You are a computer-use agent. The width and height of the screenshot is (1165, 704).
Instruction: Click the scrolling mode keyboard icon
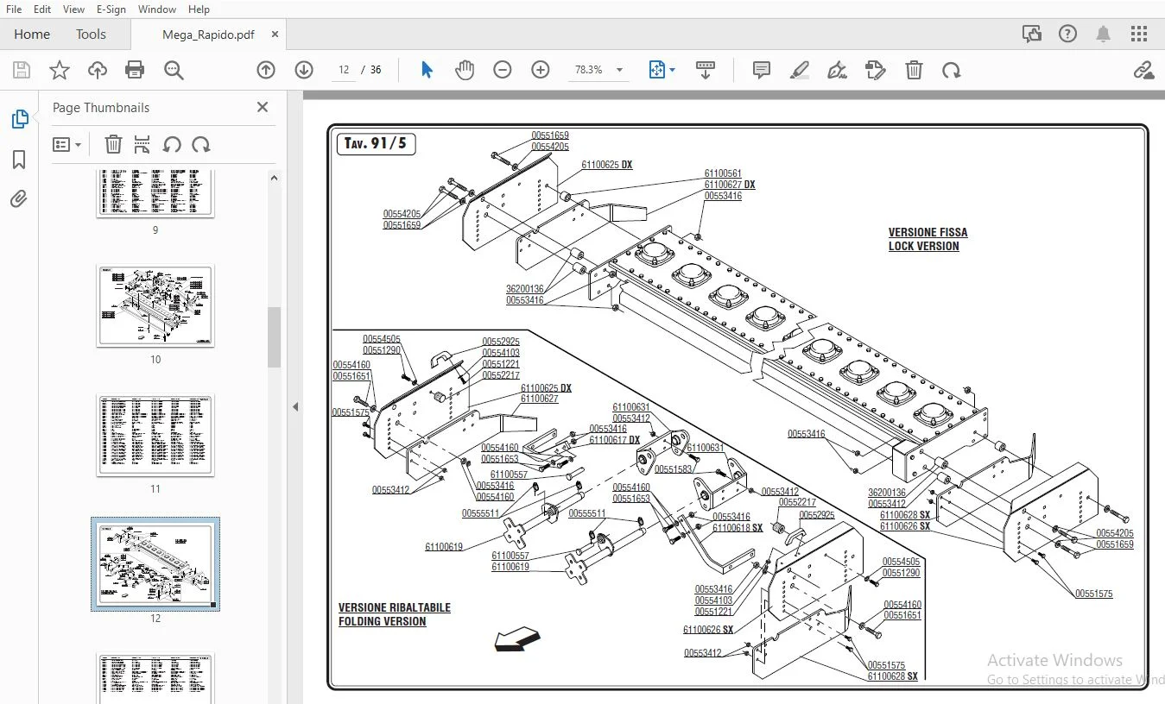tap(706, 70)
